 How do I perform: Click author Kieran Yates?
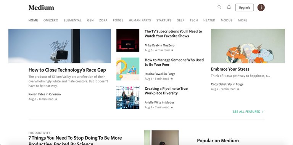point(37,94)
